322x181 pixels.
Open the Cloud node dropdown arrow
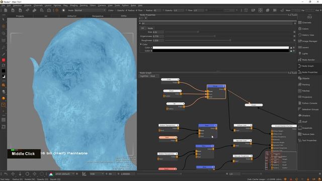pos(180,90)
